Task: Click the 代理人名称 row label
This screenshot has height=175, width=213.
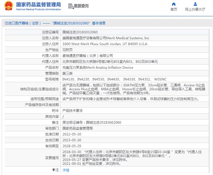Action: pos(50,56)
